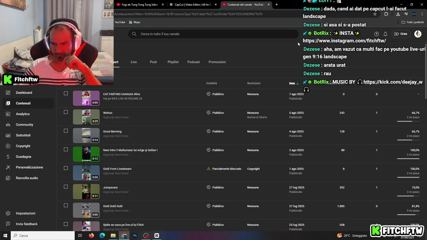Switch to the Post tab
Viewport: 427px width, 240px height.
[x=153, y=62]
